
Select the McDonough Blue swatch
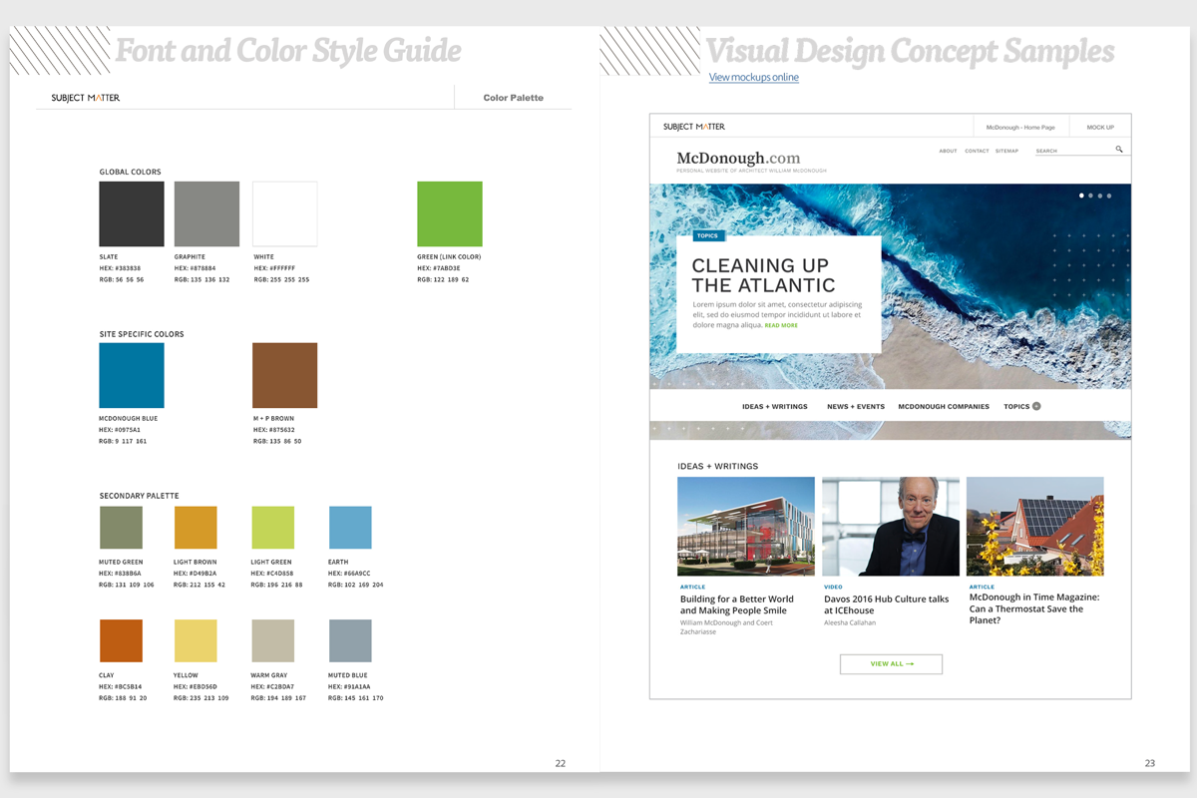(132, 375)
